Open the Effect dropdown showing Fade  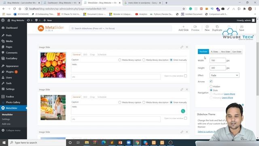[224, 75]
